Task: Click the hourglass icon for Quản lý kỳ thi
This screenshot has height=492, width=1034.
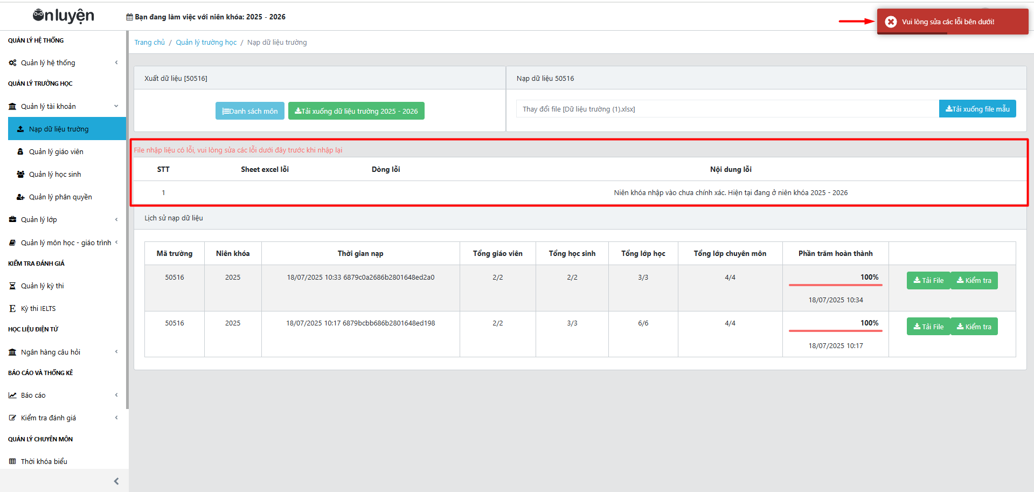Action: click(12, 286)
